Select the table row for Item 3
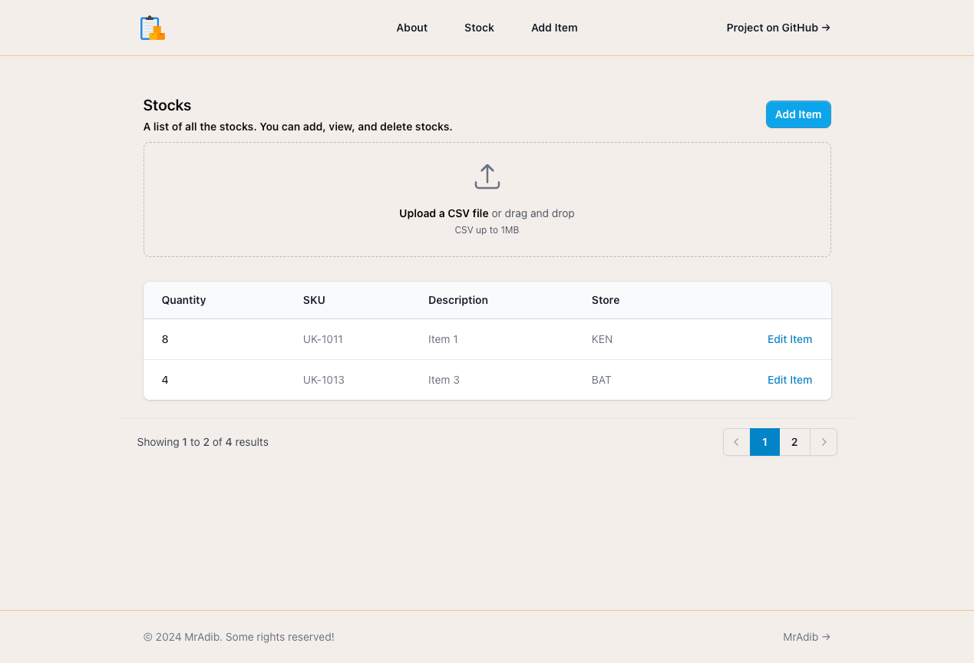The height and width of the screenshot is (663, 974). tap(444, 380)
